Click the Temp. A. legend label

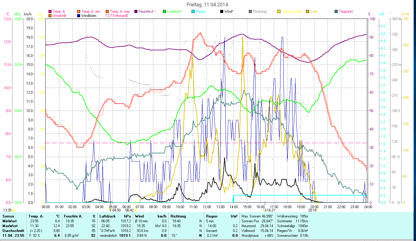[x=59, y=11]
